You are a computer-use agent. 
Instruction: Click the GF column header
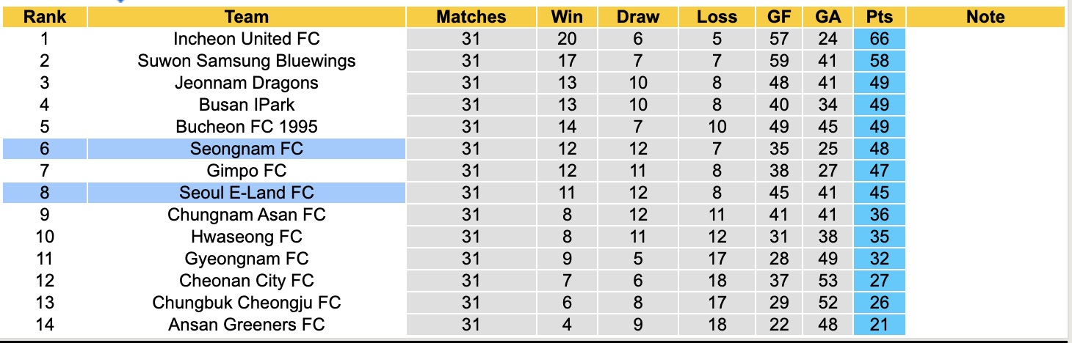coord(779,17)
